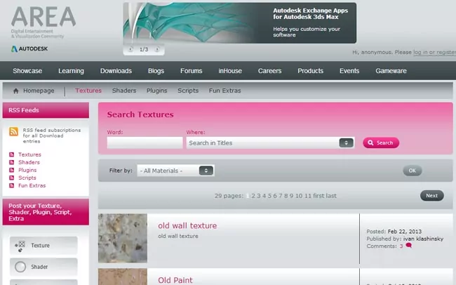This screenshot has width=456, height=285.
Task: Click the Shader sphere icon button
Action: click(21, 267)
